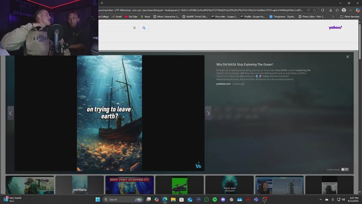Click the read aloud icon in address bar
Image resolution: width=362 pixels, height=204 pixels.
pyautogui.click(x=308, y=10)
